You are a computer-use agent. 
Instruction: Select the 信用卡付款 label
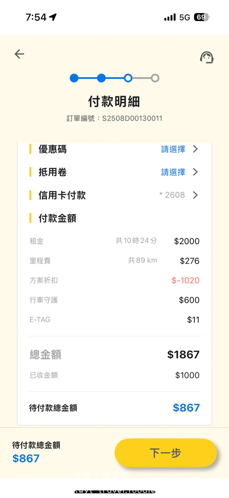62,195
